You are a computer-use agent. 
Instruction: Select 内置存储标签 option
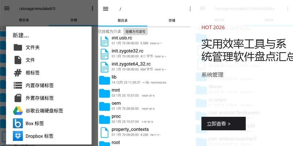[x=49, y=85]
